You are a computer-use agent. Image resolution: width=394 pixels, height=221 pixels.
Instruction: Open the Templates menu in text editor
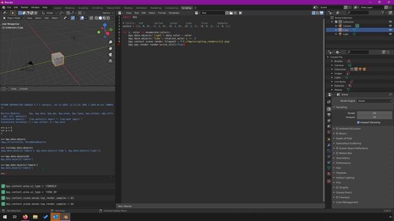click(174, 13)
